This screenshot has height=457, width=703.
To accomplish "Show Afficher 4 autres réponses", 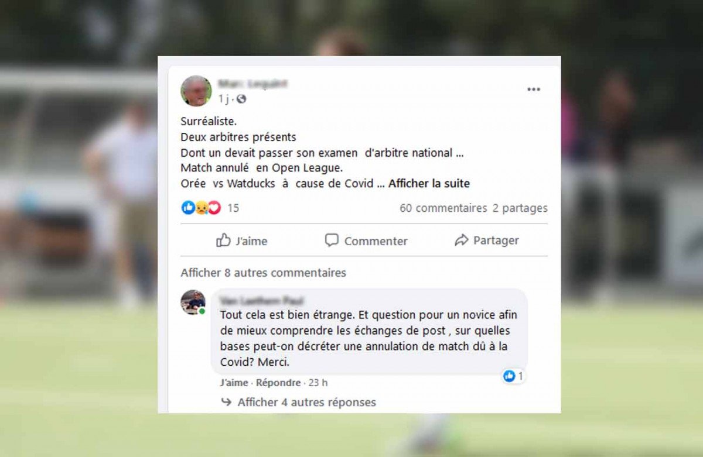I will [x=306, y=402].
